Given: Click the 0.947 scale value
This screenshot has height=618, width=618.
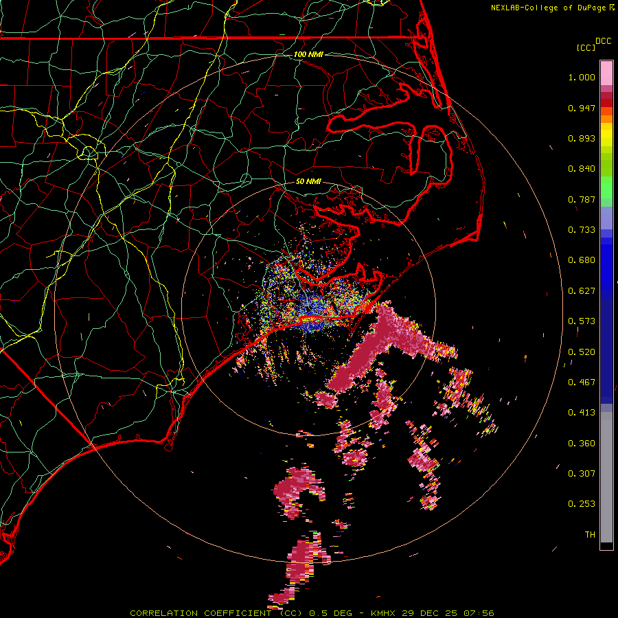Looking at the screenshot, I should [582, 108].
